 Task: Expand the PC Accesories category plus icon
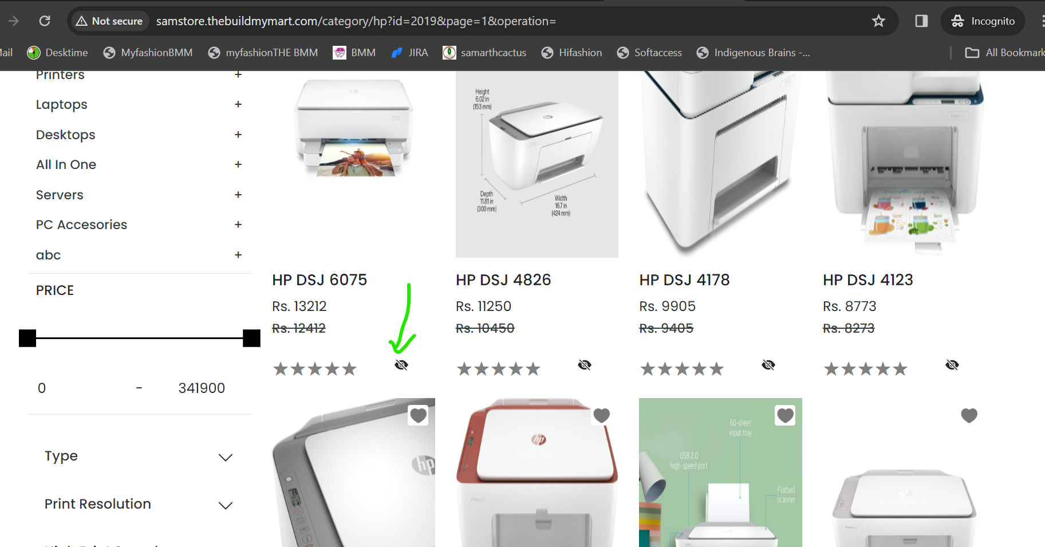click(238, 225)
